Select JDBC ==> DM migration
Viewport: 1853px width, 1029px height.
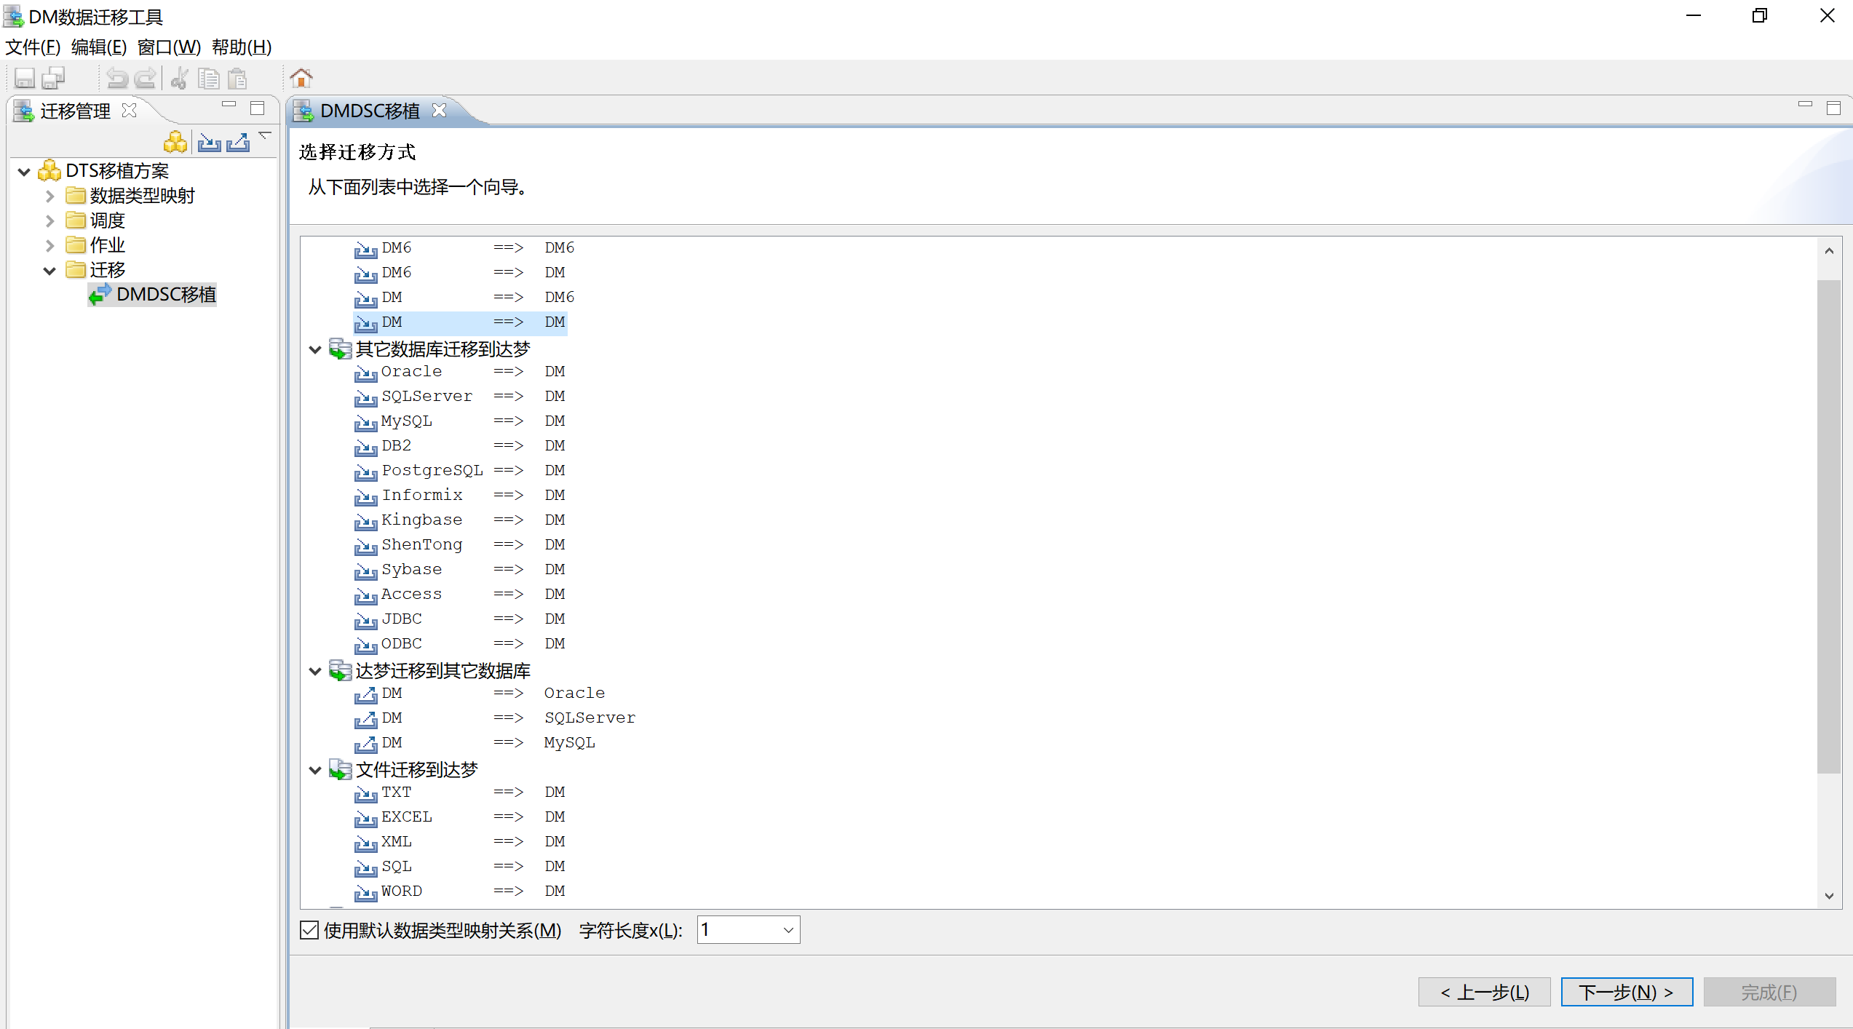pos(460,619)
